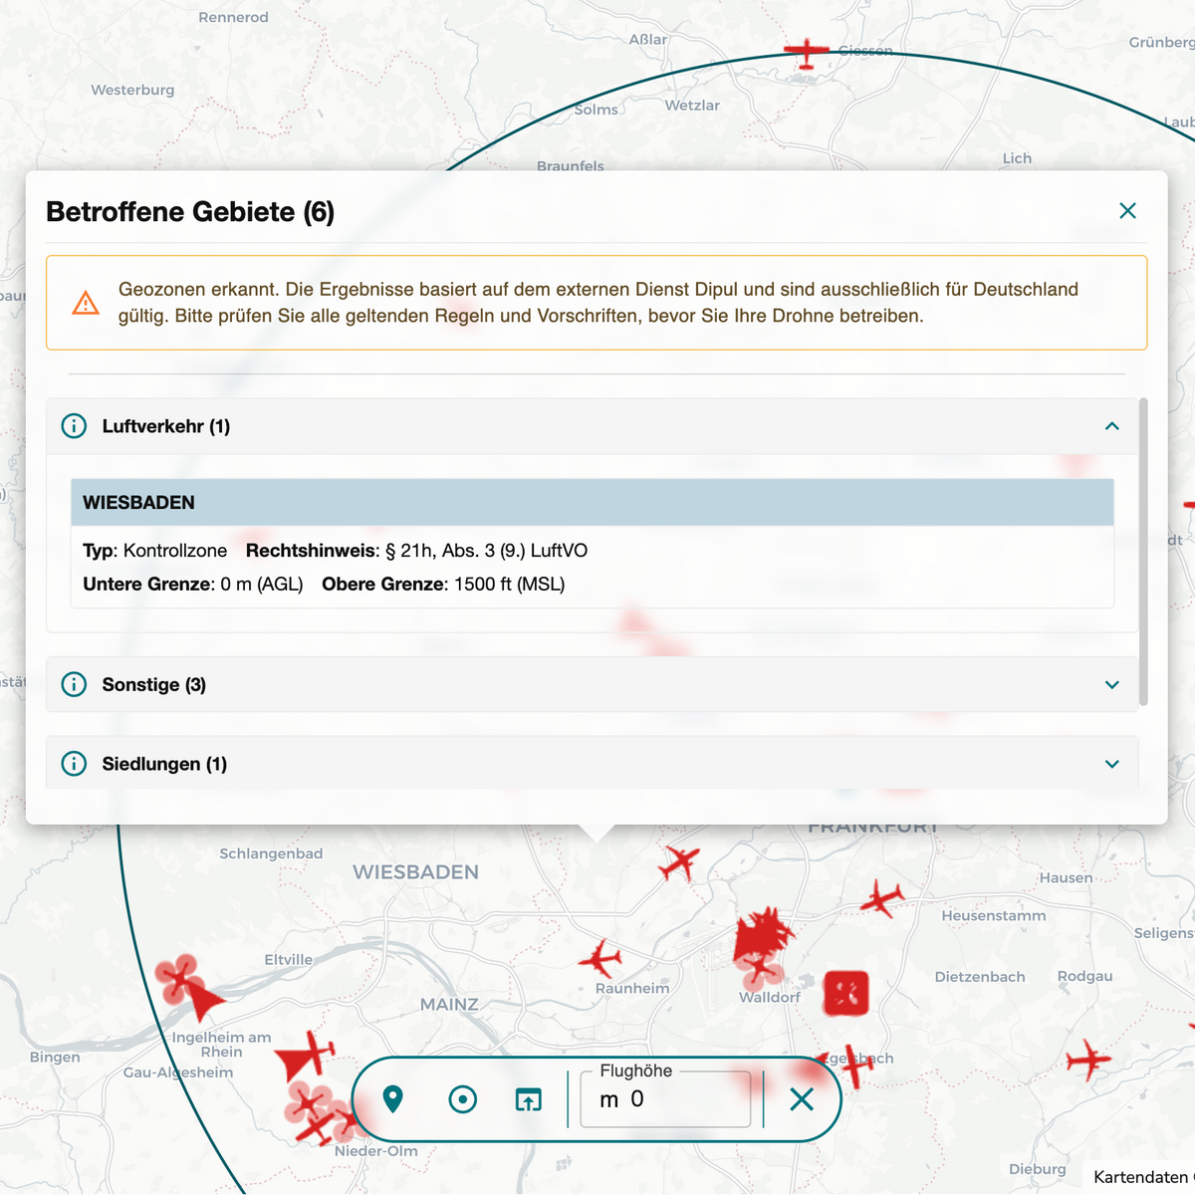
Task: Select the circle target radius tool
Action: pyautogui.click(x=463, y=1099)
